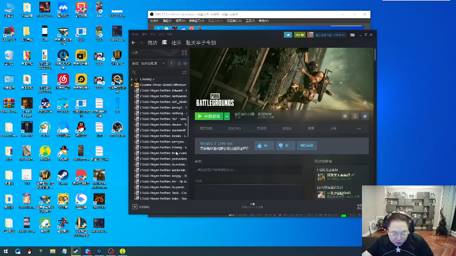This screenshot has width=456, height=256.
Task: Select CS:GO Player Profiles: device entry
Action: point(163,125)
